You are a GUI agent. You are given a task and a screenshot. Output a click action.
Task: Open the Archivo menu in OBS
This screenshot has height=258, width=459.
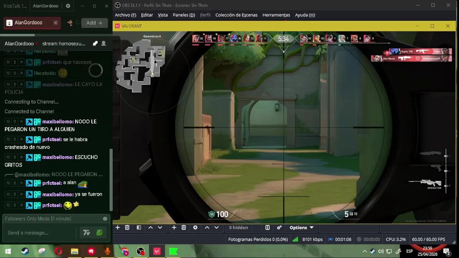coord(125,15)
